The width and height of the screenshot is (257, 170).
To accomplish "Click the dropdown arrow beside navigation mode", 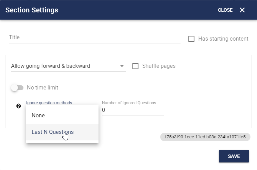I will coord(122,66).
